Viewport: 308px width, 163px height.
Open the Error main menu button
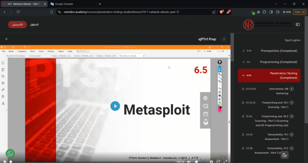tap(300, 12)
